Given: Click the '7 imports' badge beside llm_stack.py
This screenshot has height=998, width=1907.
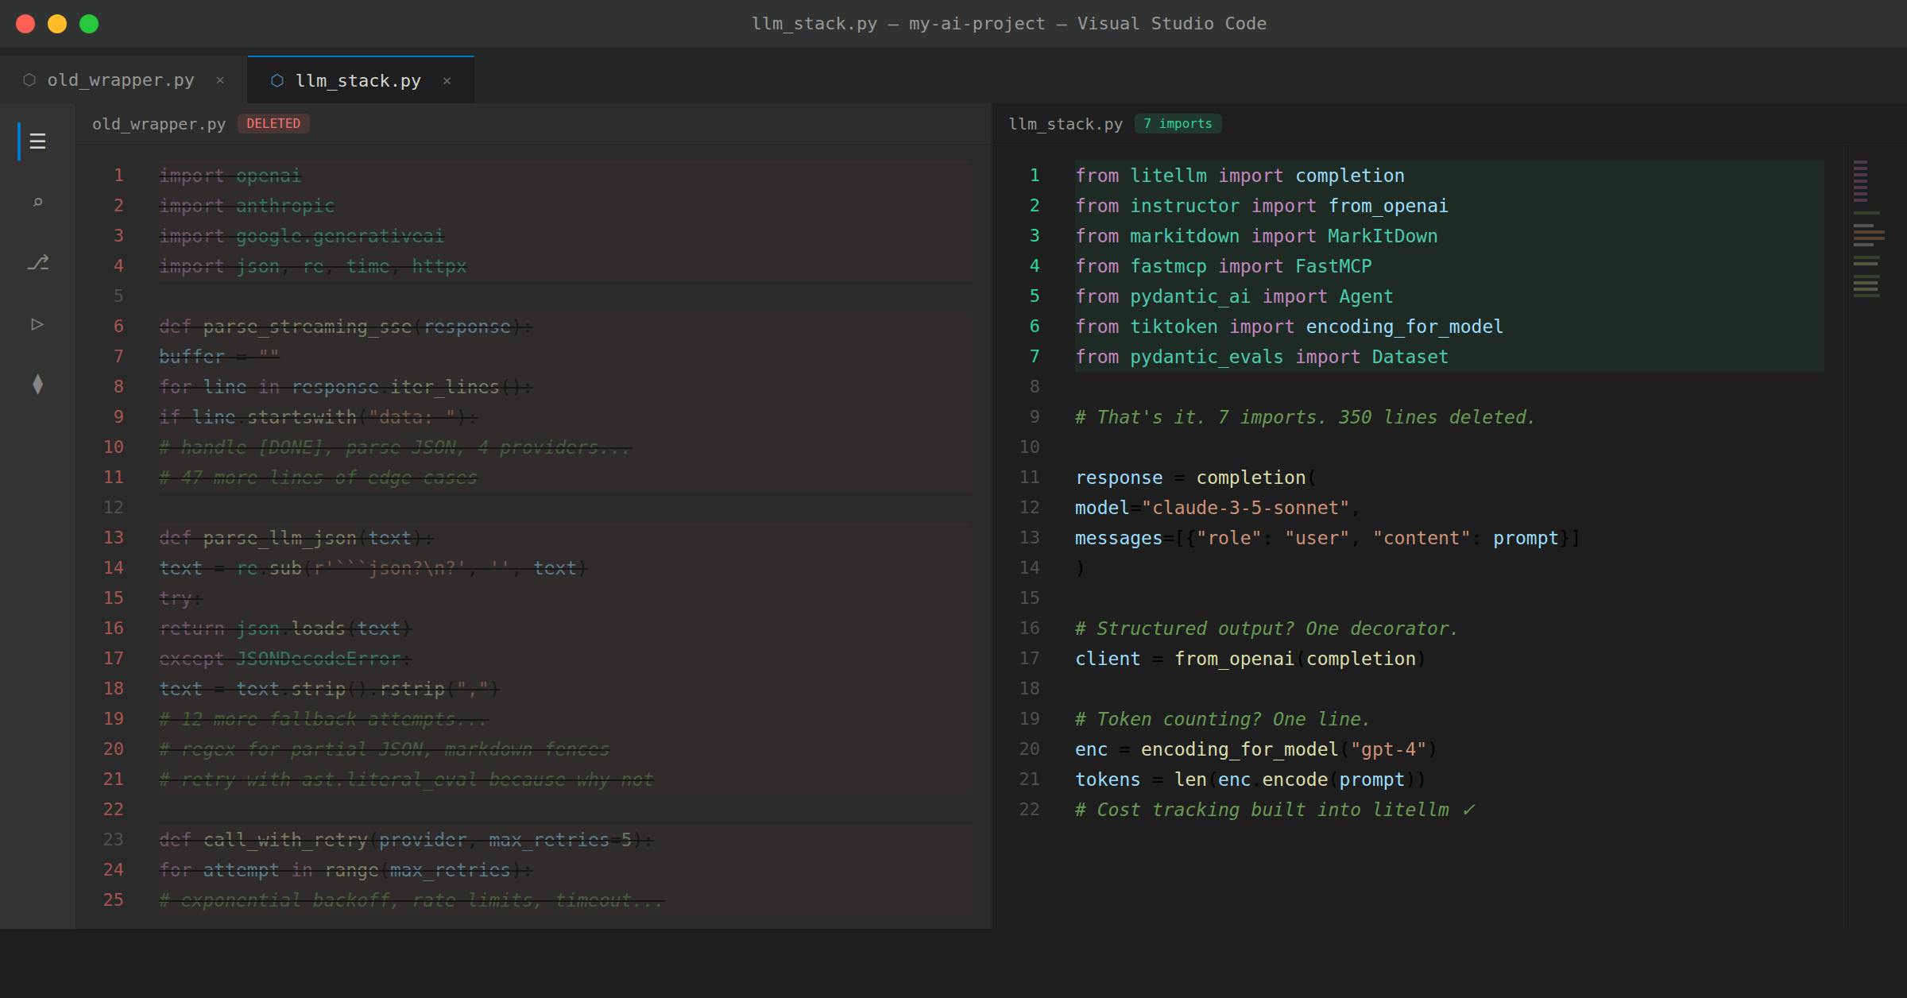Looking at the screenshot, I should [x=1178, y=123].
